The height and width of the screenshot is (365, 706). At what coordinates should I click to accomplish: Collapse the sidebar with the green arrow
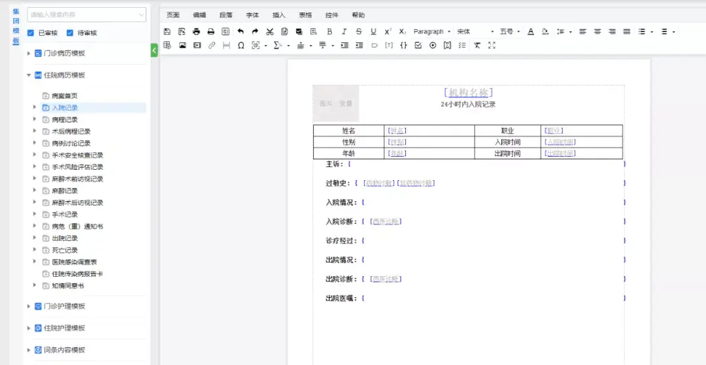click(x=154, y=50)
